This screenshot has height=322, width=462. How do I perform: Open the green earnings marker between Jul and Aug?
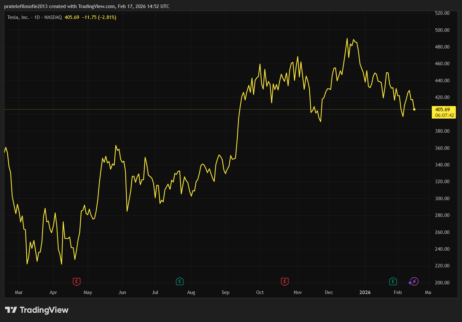(180, 282)
